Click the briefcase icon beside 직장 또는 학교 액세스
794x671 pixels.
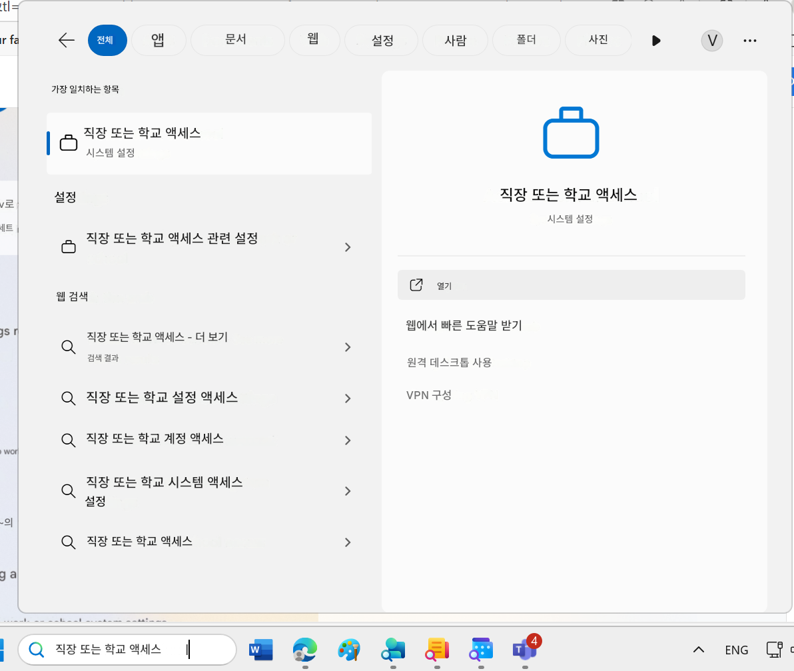pyautogui.click(x=69, y=142)
